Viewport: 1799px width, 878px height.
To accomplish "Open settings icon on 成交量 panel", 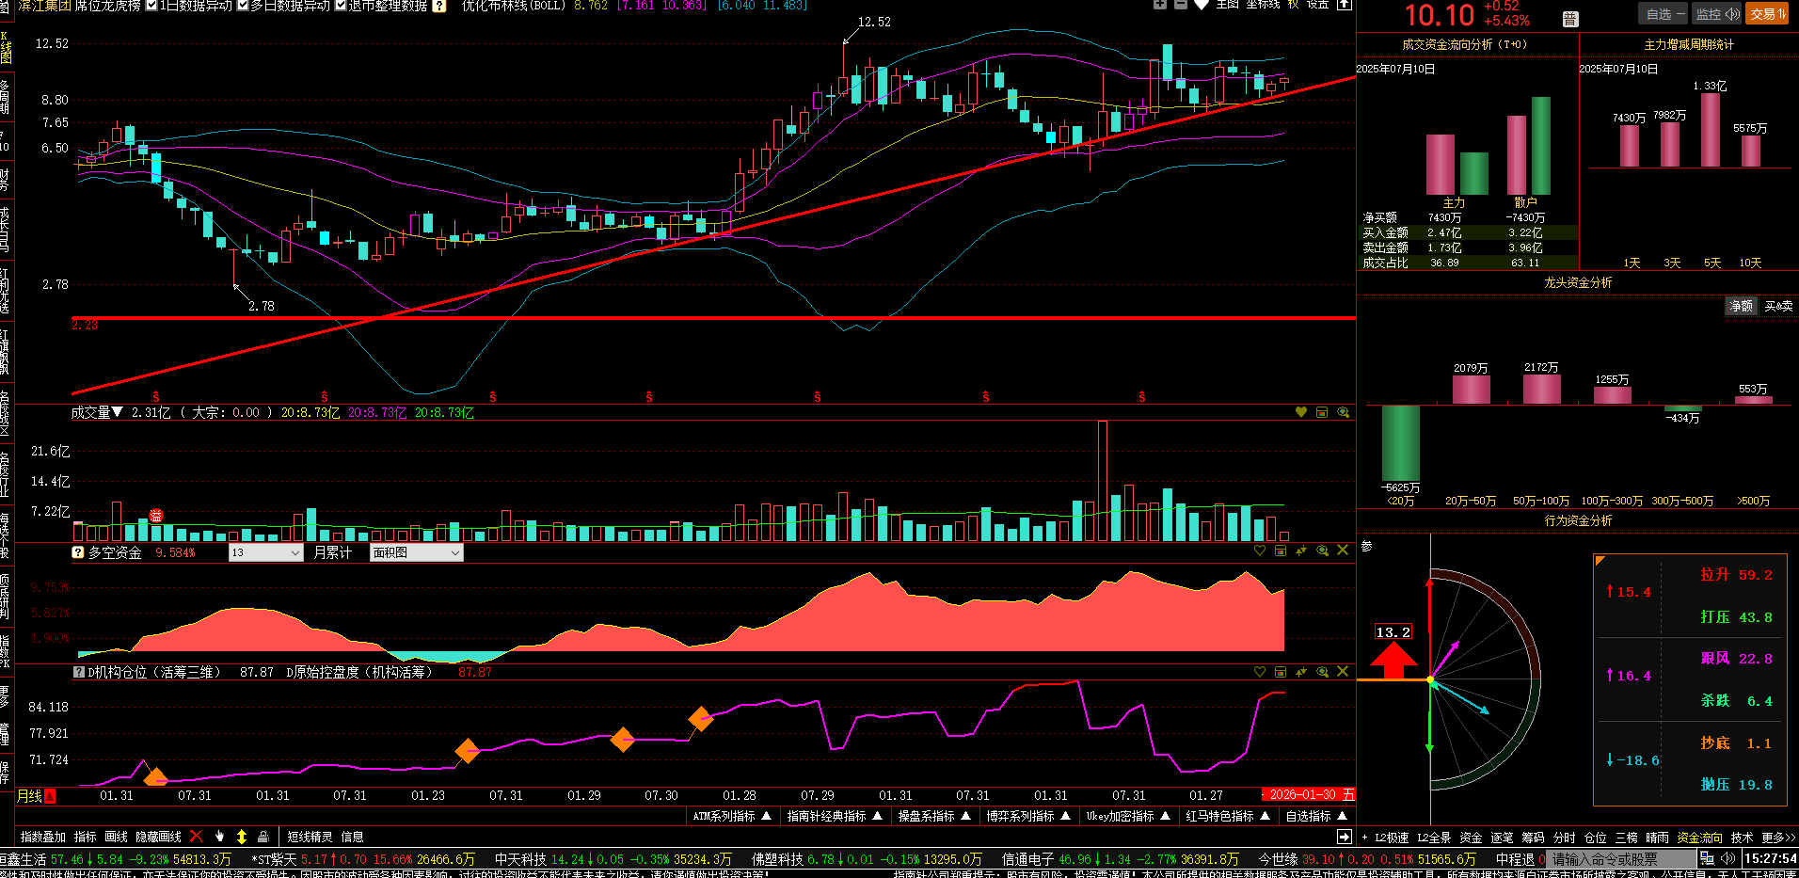I will pyautogui.click(x=1322, y=412).
